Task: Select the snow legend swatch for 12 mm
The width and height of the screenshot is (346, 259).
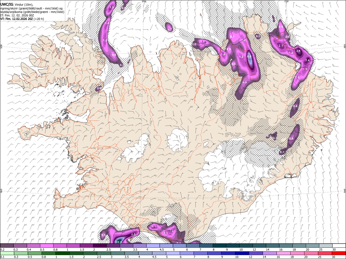Action: pos(259,246)
